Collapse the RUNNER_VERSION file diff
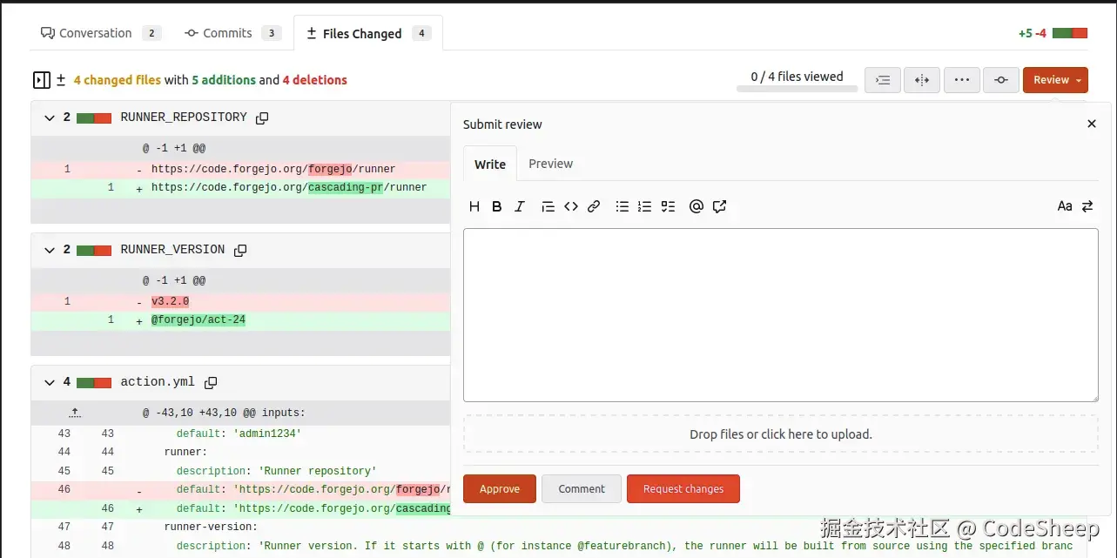This screenshot has width=1117, height=558. tap(49, 250)
